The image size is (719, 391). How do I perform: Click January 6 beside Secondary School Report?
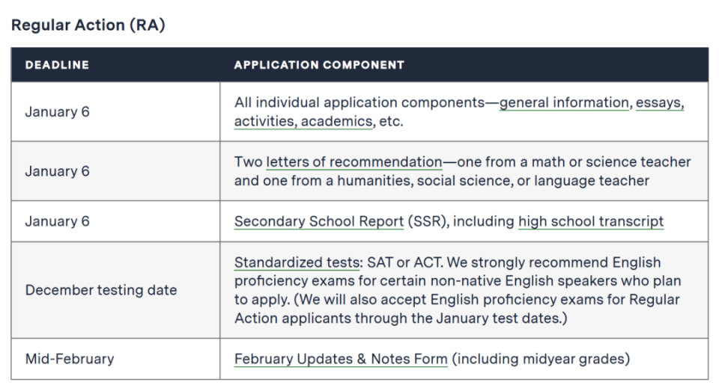57,221
